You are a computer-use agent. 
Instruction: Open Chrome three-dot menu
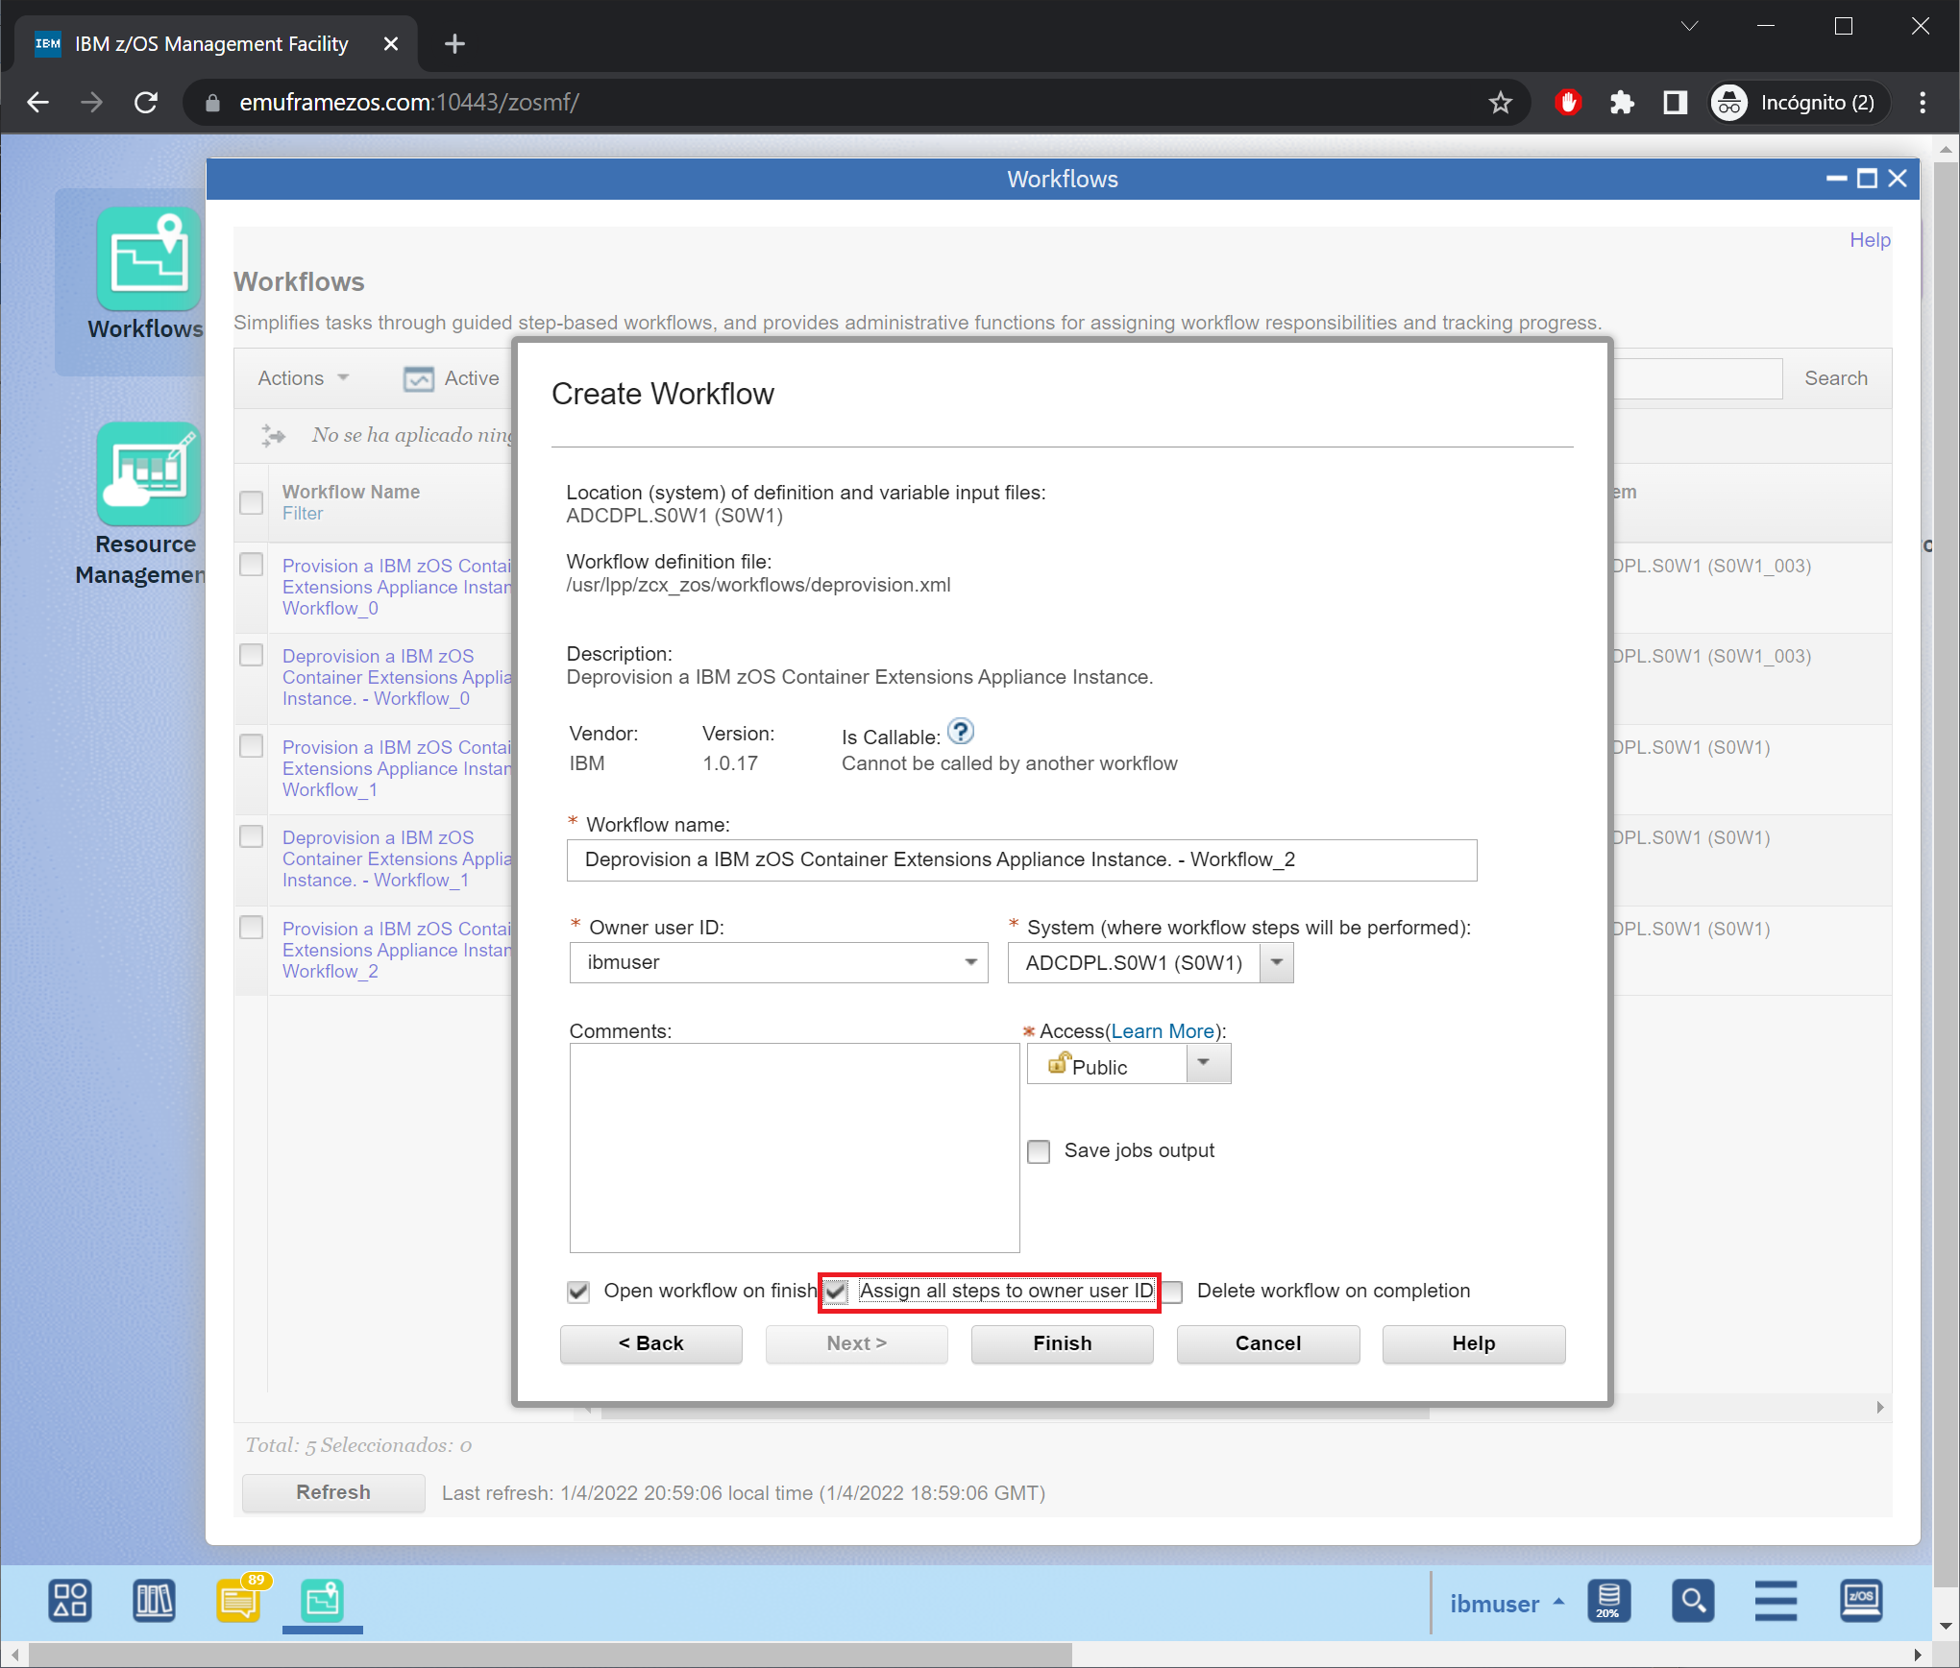[x=1923, y=102]
